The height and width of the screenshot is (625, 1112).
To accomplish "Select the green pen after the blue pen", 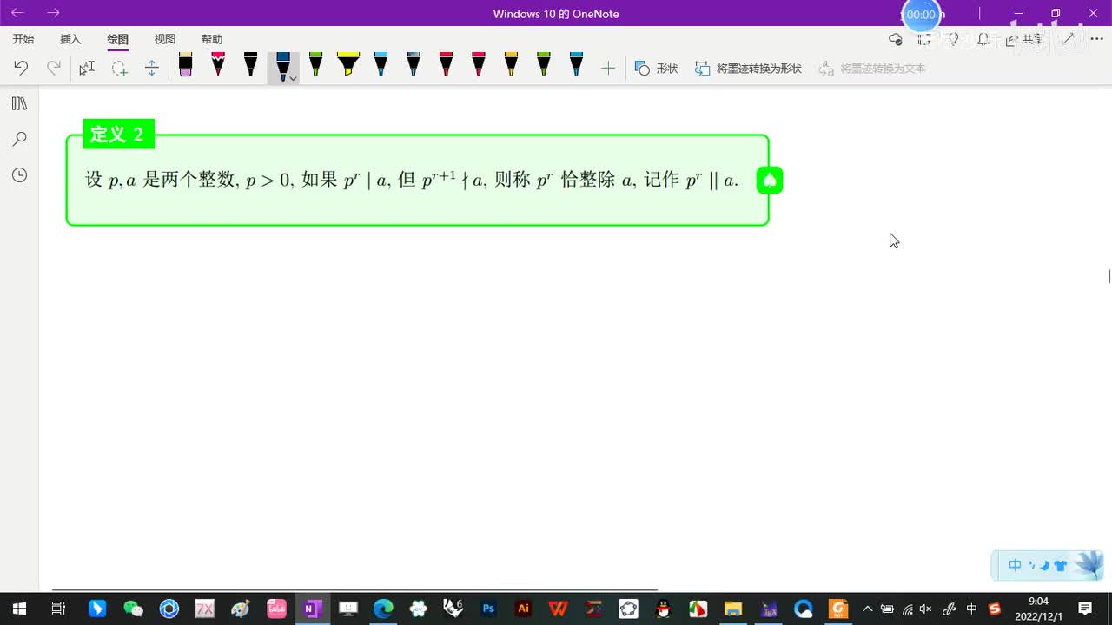I will pyautogui.click(x=315, y=65).
